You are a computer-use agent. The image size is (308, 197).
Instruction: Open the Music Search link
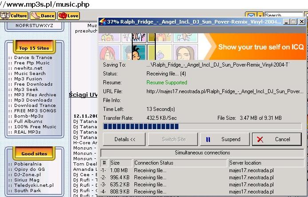click(x=30, y=74)
